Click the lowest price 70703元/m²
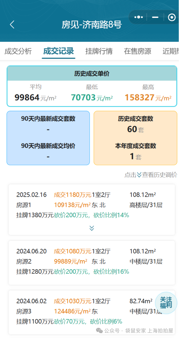The width and height of the screenshot is (179, 338). [x=92, y=97]
